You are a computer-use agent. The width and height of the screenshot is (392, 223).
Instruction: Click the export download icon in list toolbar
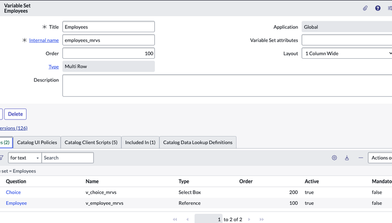[x=347, y=158]
